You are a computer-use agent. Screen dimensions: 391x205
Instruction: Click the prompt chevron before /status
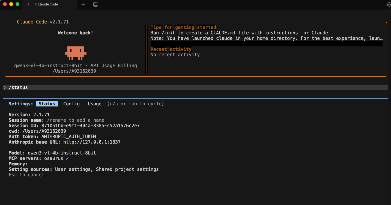[5, 87]
